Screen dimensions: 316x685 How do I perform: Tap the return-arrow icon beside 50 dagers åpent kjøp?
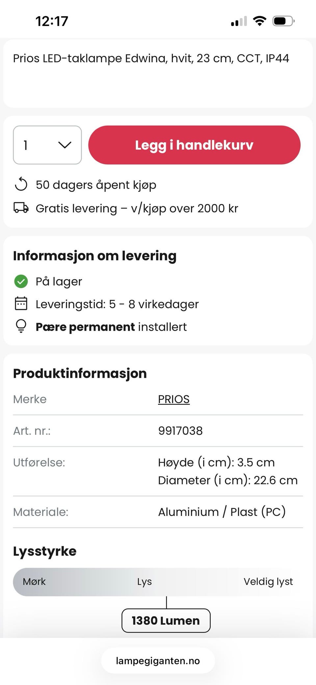click(21, 184)
